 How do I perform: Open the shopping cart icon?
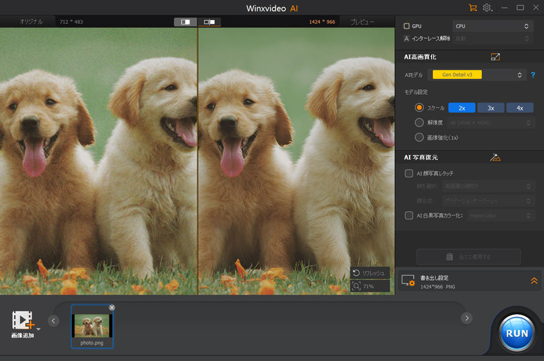coord(472,8)
